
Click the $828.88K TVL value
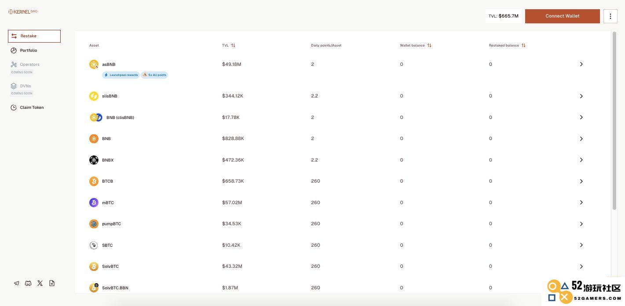coord(233,138)
